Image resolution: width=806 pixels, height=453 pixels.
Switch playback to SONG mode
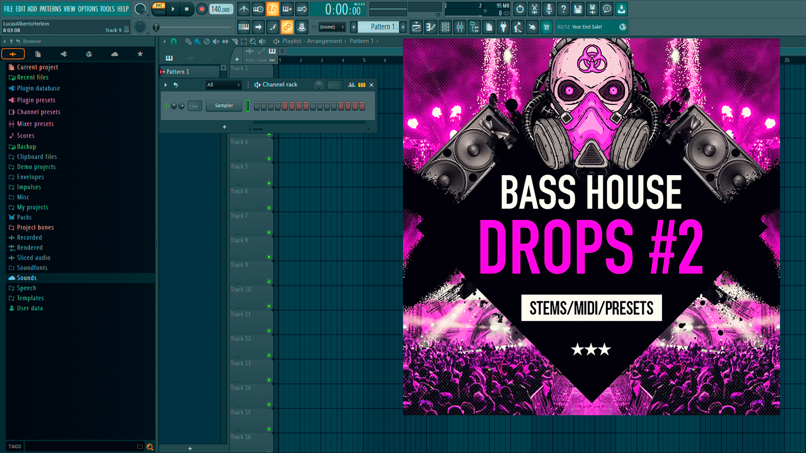pyautogui.click(x=159, y=12)
